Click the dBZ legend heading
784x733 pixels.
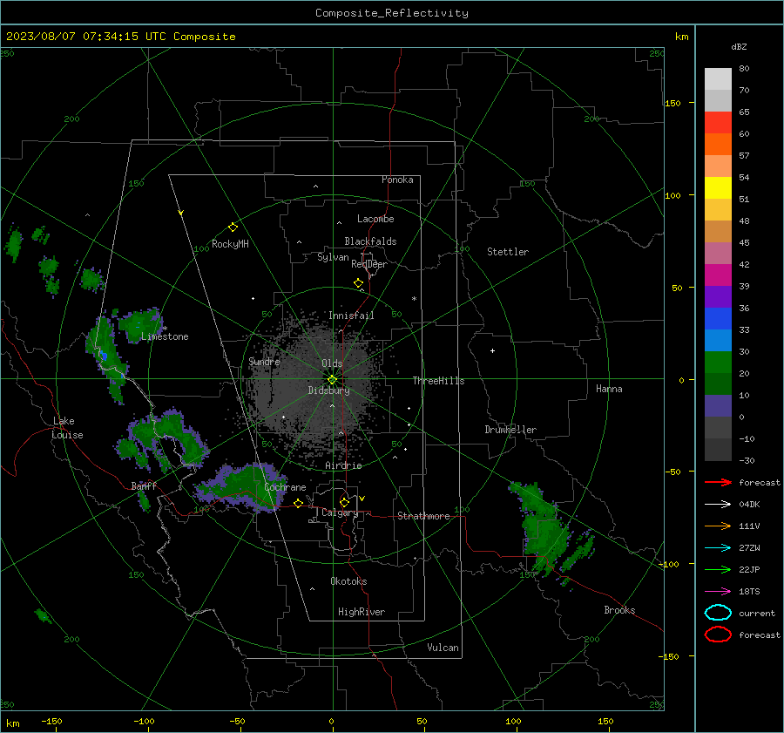[739, 46]
